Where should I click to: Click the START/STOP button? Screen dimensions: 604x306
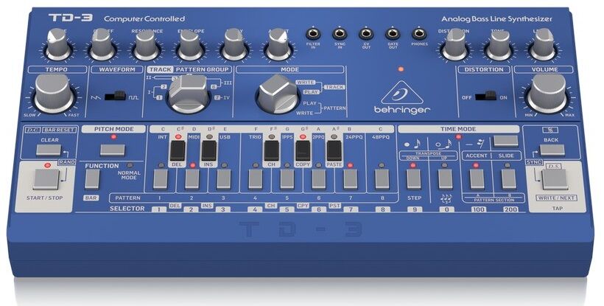(x=46, y=179)
